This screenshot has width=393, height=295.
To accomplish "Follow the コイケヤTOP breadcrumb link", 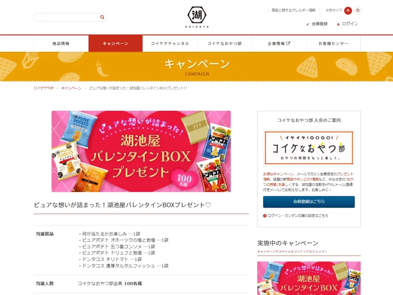I will (x=44, y=88).
